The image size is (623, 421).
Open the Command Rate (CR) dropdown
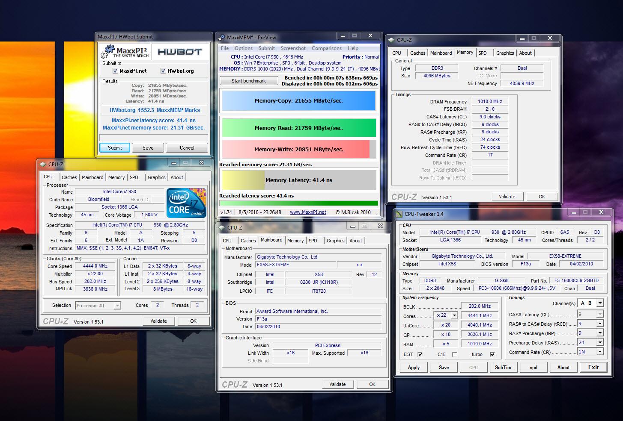[600, 352]
